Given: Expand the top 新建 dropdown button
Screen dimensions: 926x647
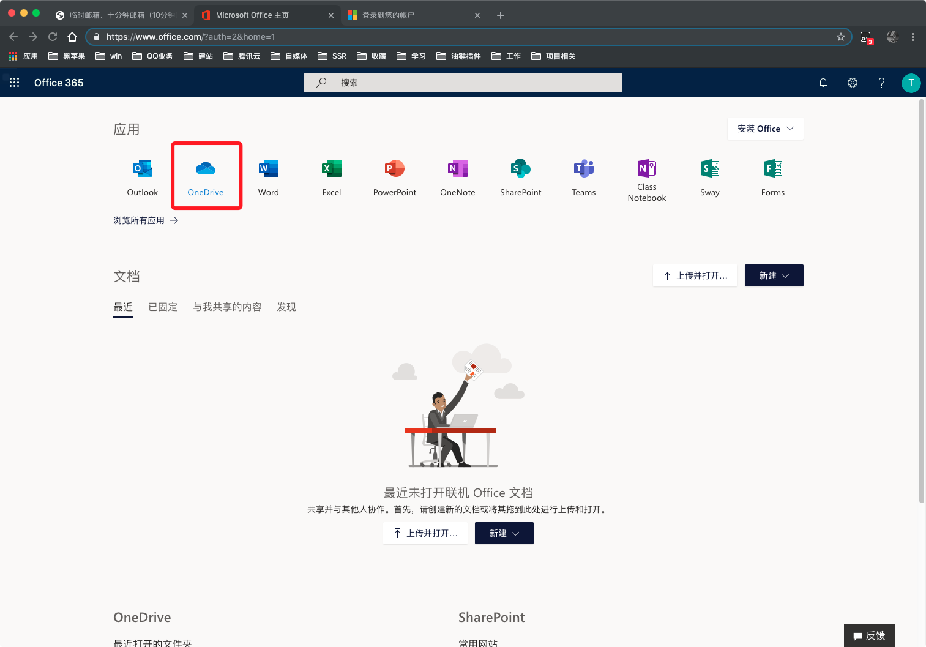Looking at the screenshot, I should 774,275.
